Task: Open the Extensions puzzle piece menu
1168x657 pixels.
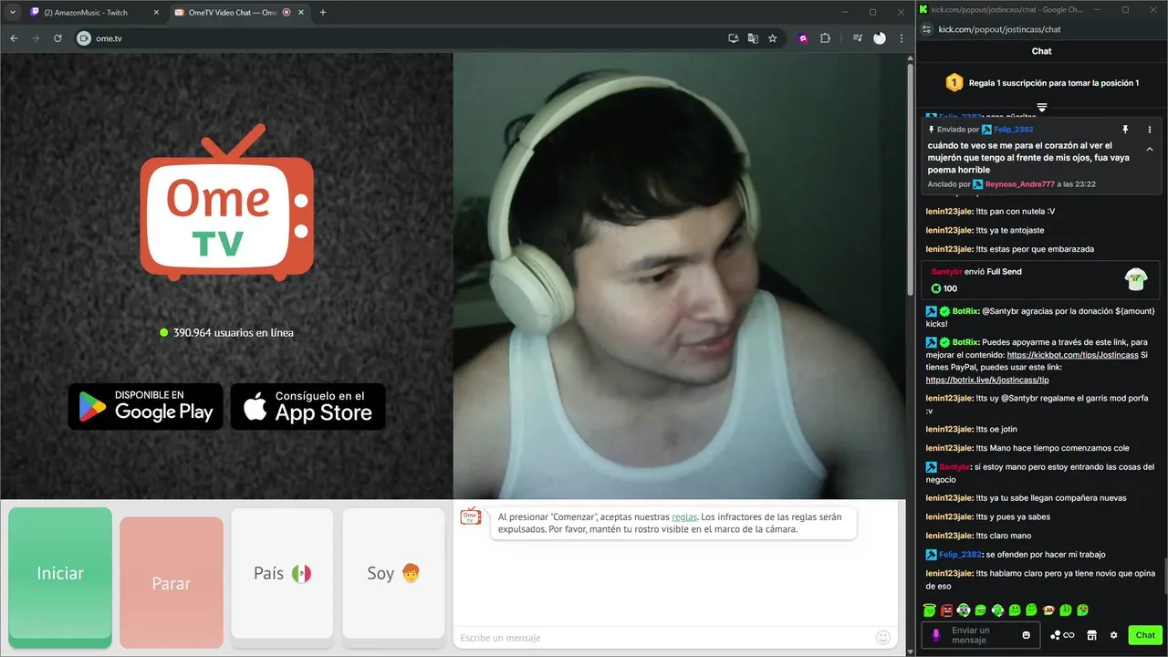Action: coord(825,38)
